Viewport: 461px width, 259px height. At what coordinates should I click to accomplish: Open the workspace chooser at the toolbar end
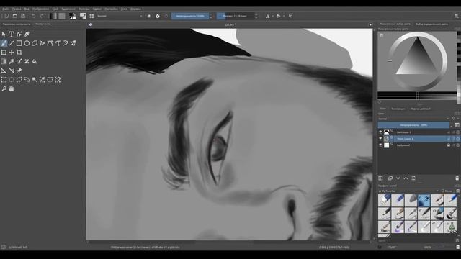(x=456, y=16)
